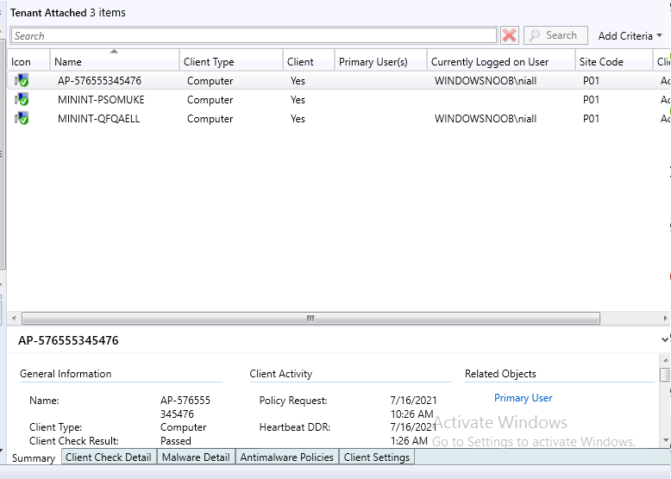Click the Policy Request date value
This screenshot has width=671, height=479.
(x=413, y=407)
